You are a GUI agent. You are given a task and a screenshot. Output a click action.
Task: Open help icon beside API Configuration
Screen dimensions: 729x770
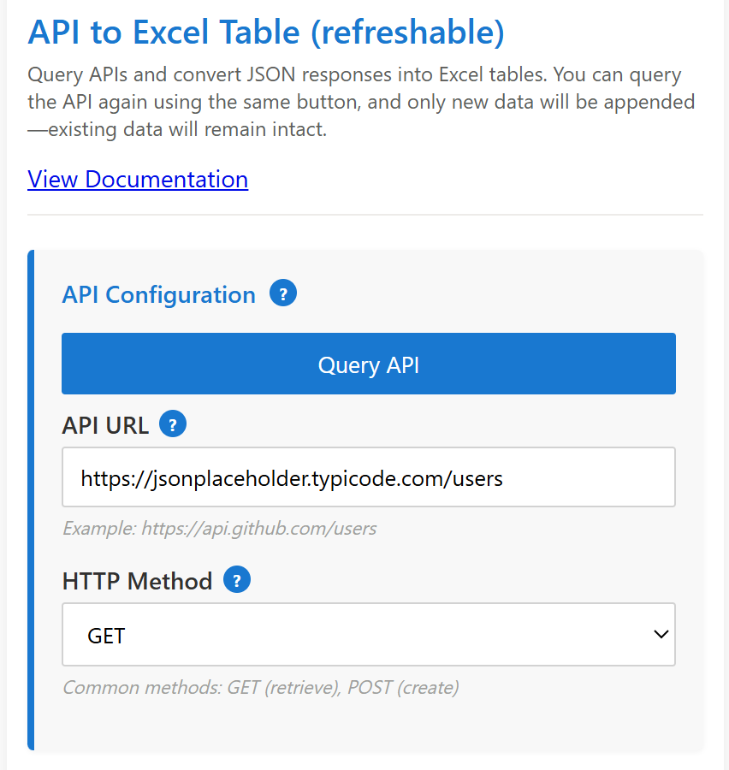pyautogui.click(x=283, y=293)
